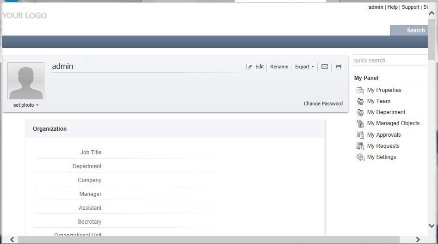Click the admin profile name heading
The image size is (438, 244).
click(62, 66)
